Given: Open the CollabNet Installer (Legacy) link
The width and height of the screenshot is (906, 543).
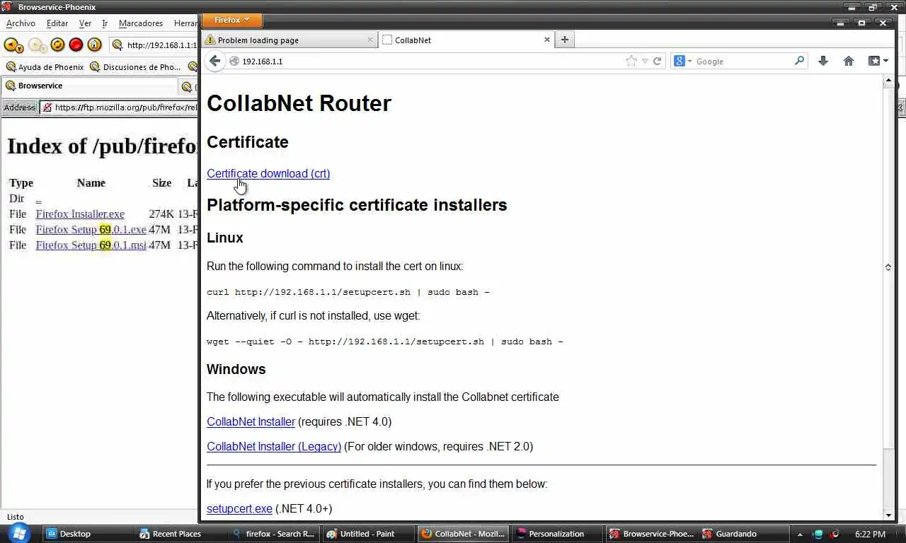Looking at the screenshot, I should tap(274, 447).
